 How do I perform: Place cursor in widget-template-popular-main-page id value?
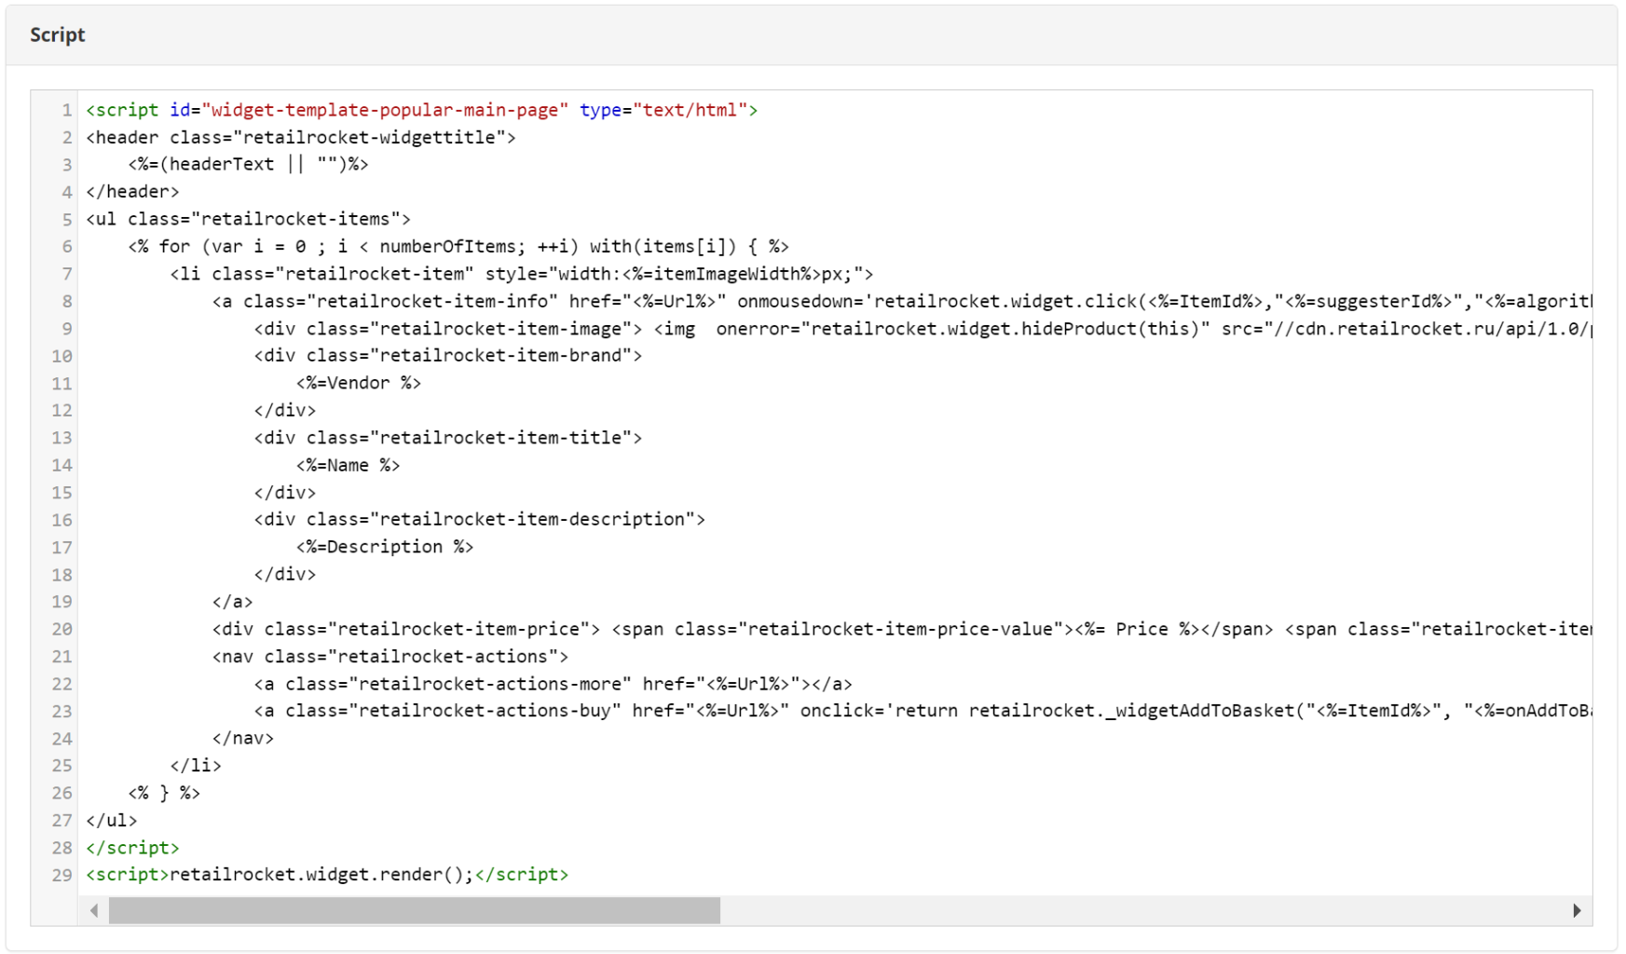point(384,111)
